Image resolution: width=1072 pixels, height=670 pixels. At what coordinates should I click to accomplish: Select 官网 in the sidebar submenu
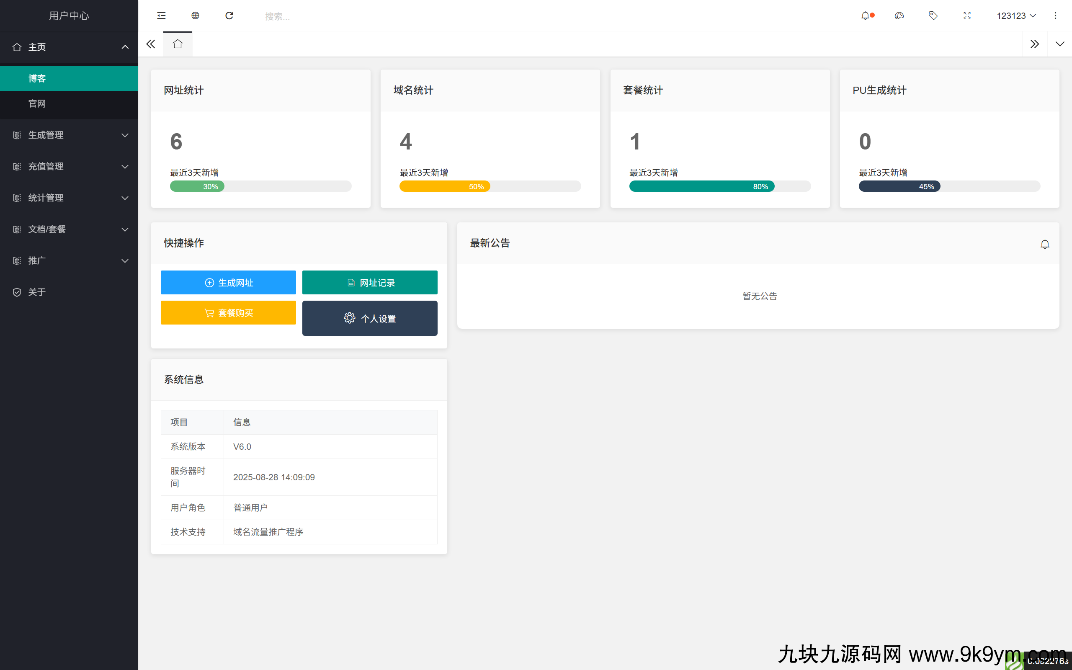tap(37, 104)
